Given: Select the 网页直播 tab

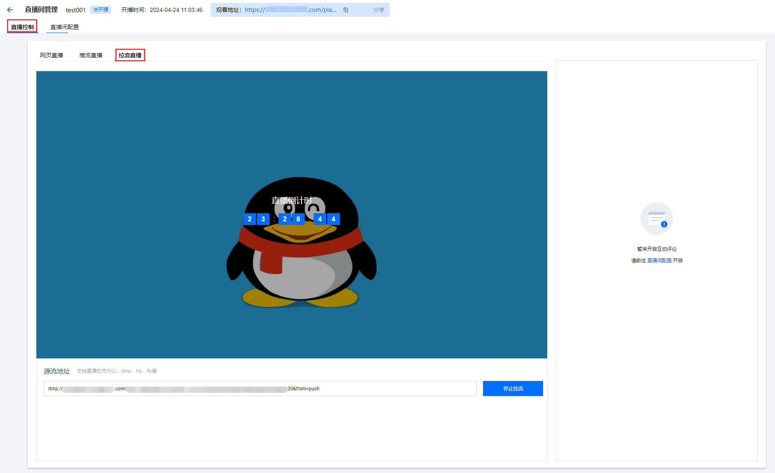Looking at the screenshot, I should pyautogui.click(x=52, y=55).
